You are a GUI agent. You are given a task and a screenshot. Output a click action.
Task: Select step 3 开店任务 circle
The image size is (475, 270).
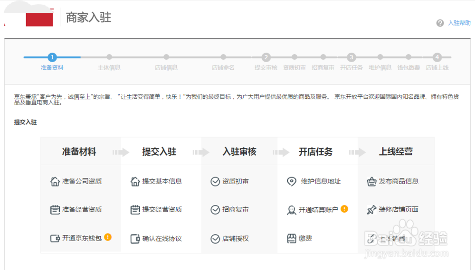coord(351,57)
